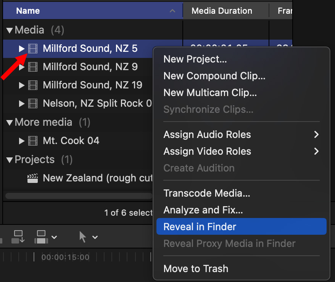Image resolution: width=335 pixels, height=282 pixels.
Task: Collapse the Media group
Action: 9,30
